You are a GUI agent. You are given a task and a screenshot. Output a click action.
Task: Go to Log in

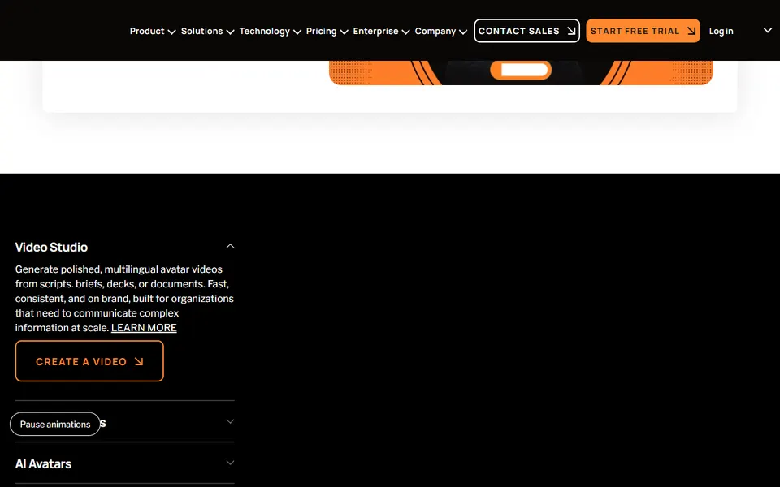[721, 32]
